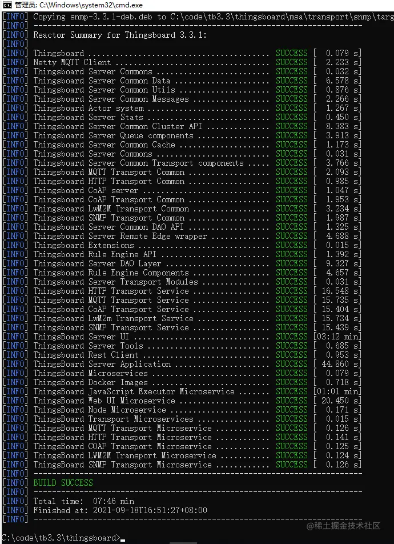Image resolution: width=394 pixels, height=544 pixels.
Task: Click 'ThingsBoard Transport Microservices' text
Action: click(113, 419)
